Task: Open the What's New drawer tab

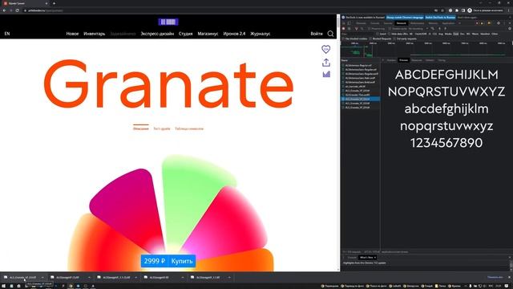Action: point(367,258)
